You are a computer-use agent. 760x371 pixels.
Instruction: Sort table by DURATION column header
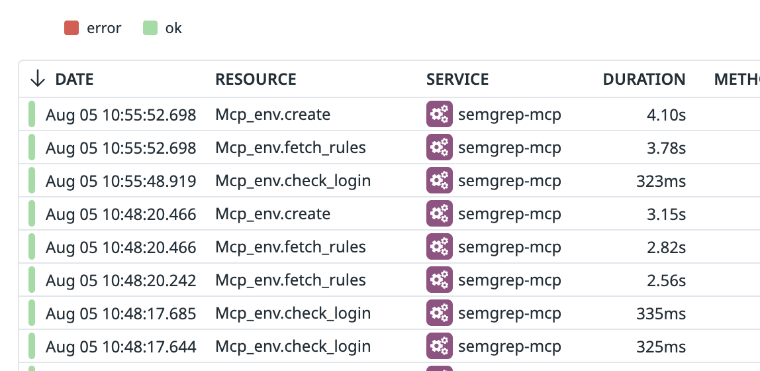643,79
